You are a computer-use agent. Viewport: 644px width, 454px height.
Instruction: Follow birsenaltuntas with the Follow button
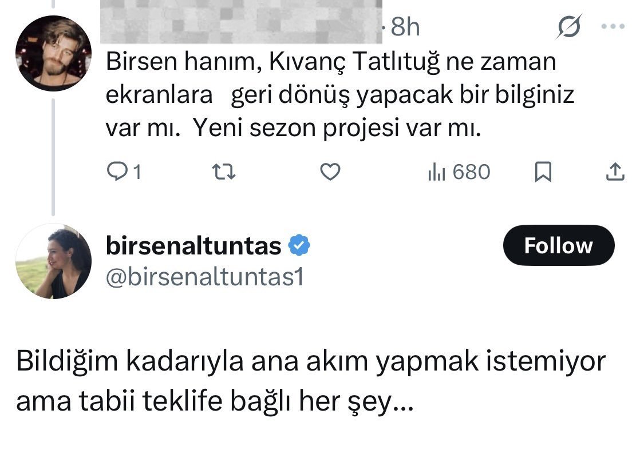(558, 246)
